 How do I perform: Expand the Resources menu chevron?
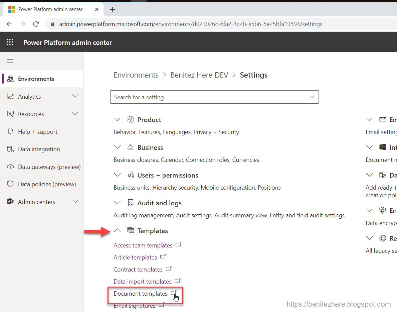tap(75, 114)
